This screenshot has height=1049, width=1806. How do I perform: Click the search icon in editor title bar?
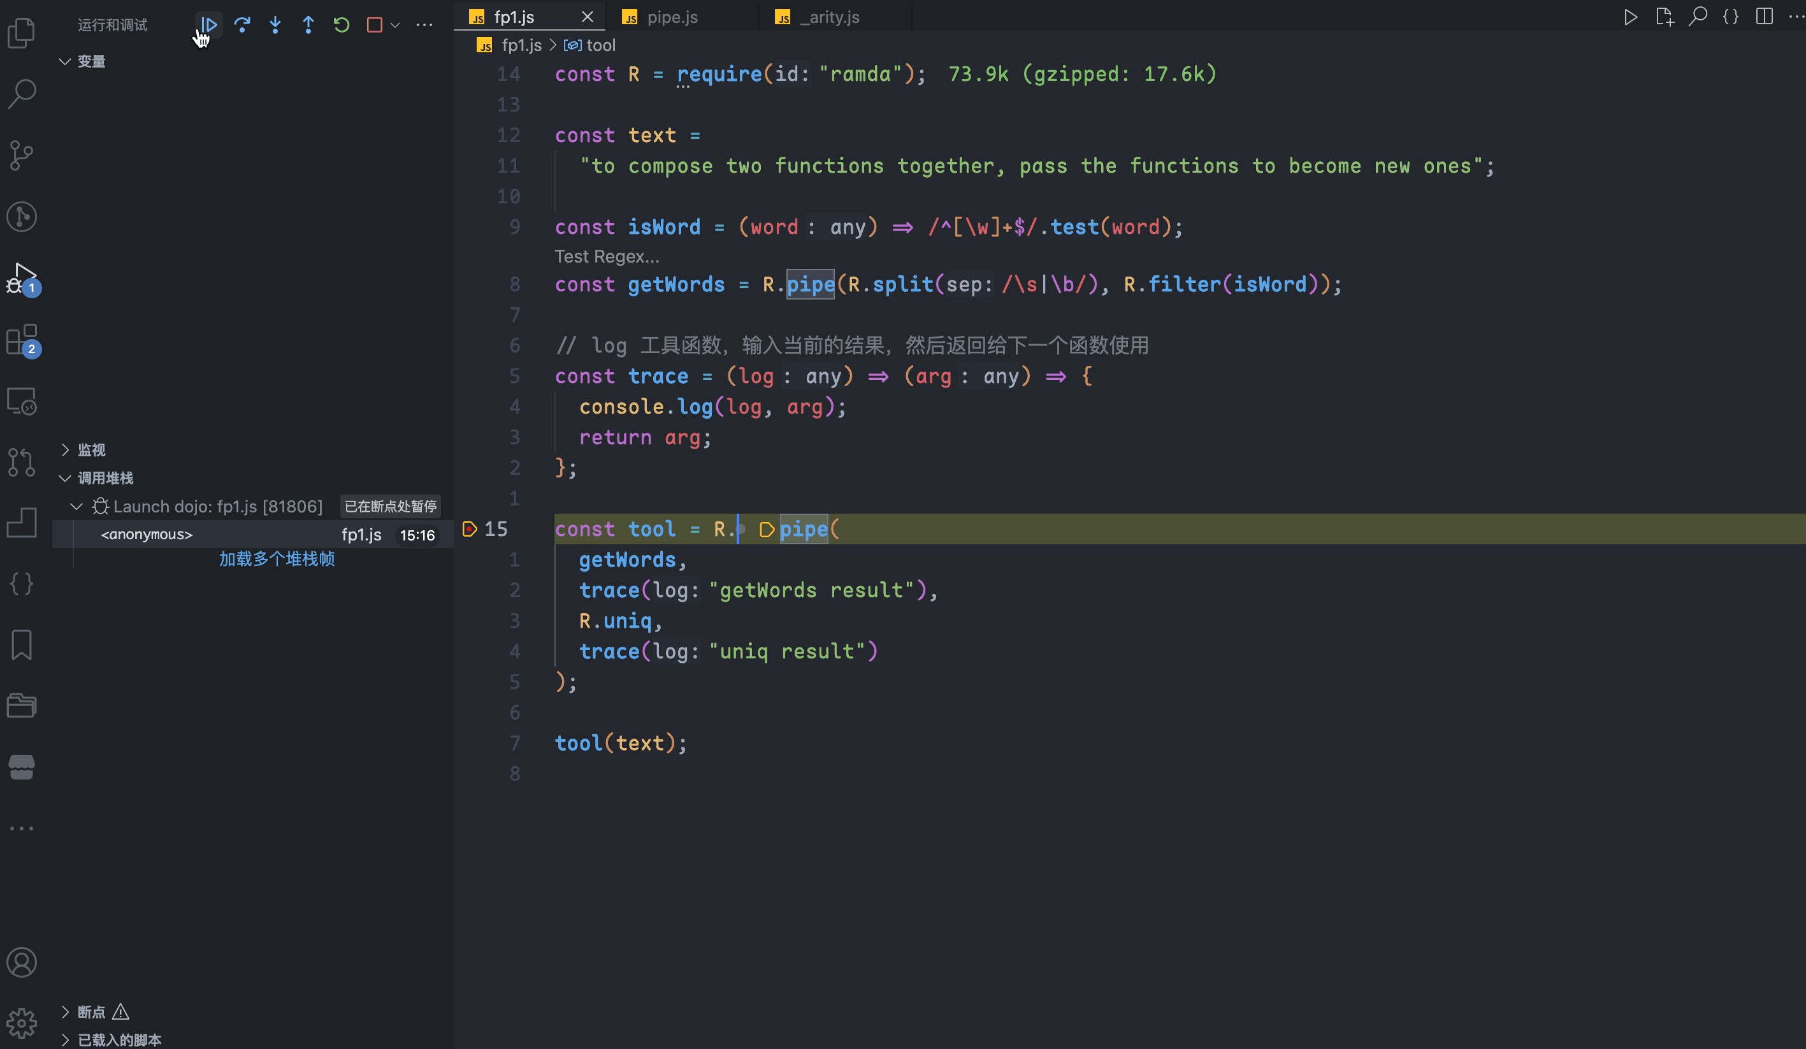(1697, 17)
